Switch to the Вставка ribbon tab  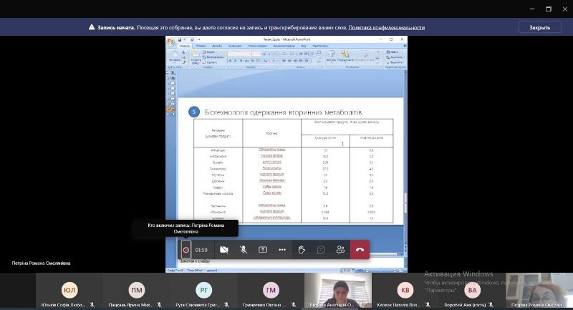[201, 46]
